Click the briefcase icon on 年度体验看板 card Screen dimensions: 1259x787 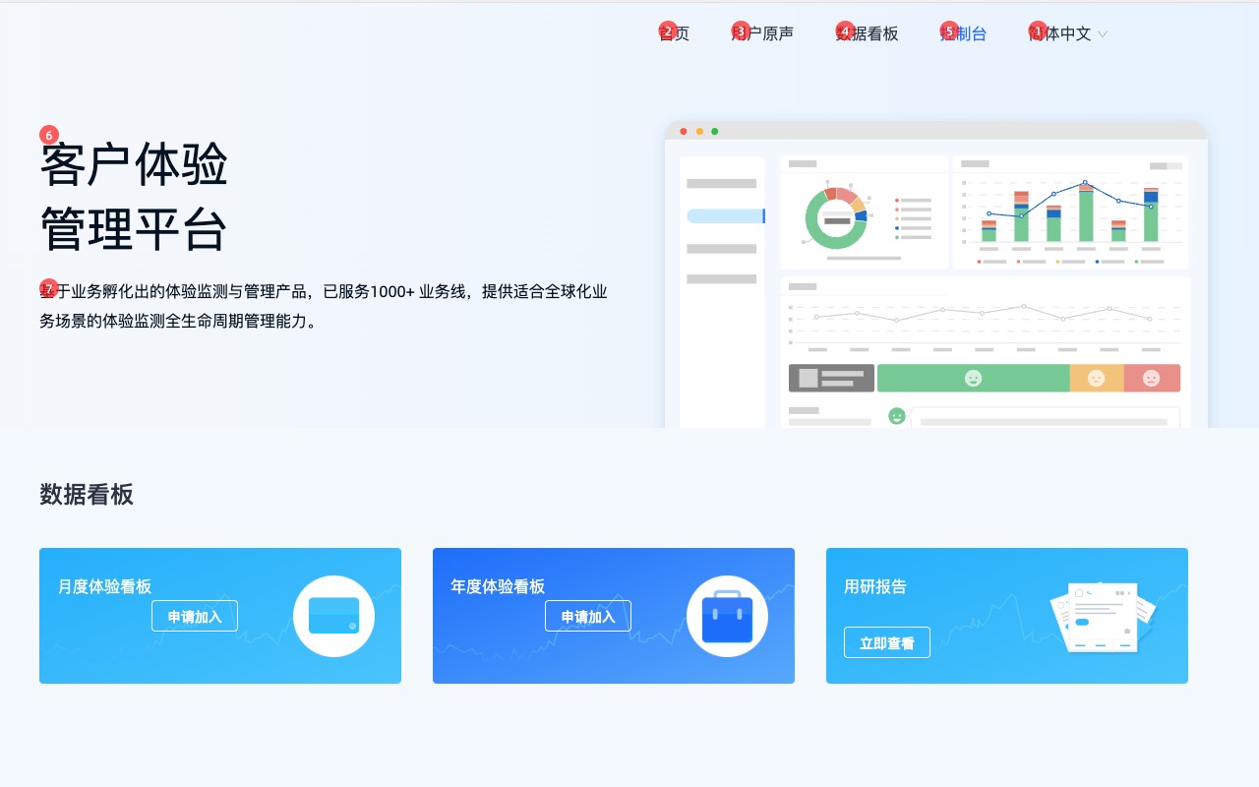pyautogui.click(x=727, y=615)
